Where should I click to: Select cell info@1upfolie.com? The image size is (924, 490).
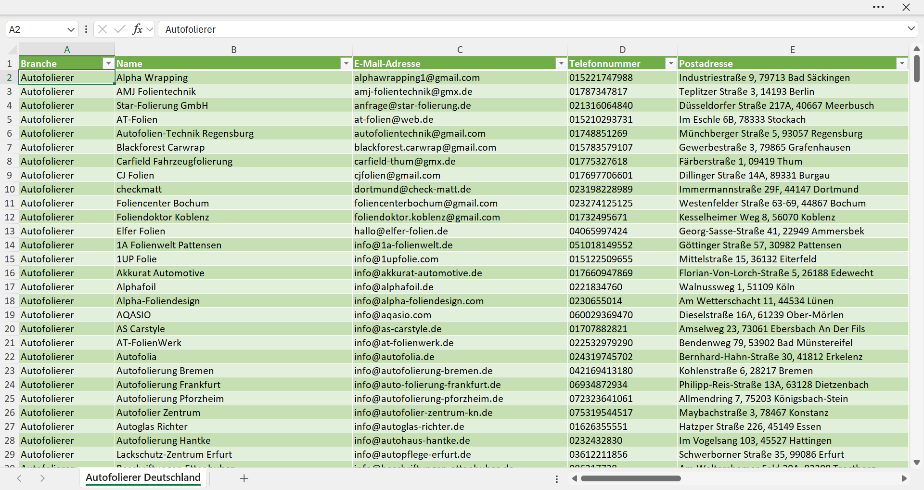460,259
